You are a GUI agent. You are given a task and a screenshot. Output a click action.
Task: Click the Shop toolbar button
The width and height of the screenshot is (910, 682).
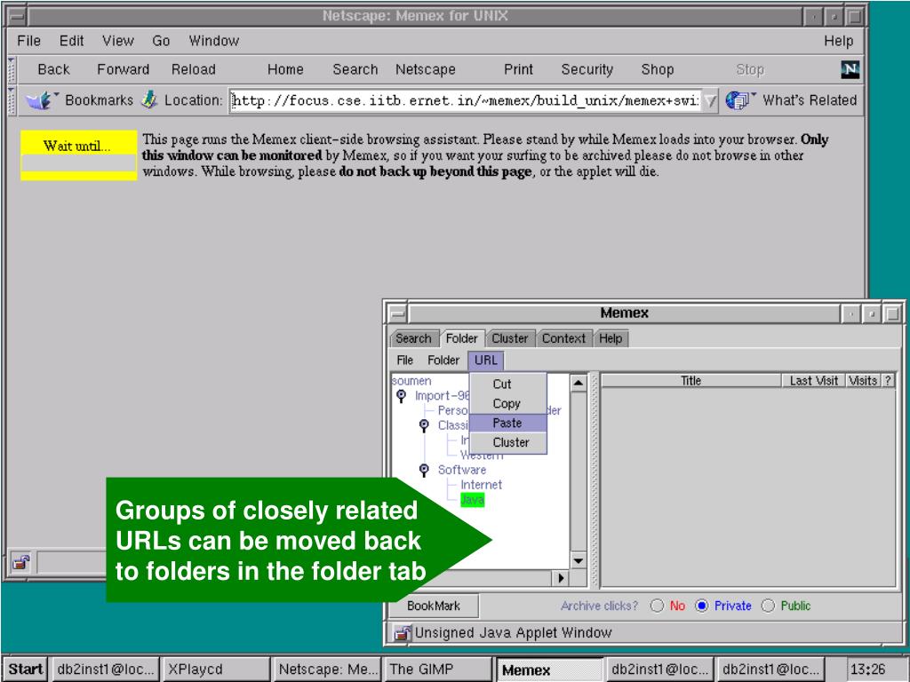[657, 69]
